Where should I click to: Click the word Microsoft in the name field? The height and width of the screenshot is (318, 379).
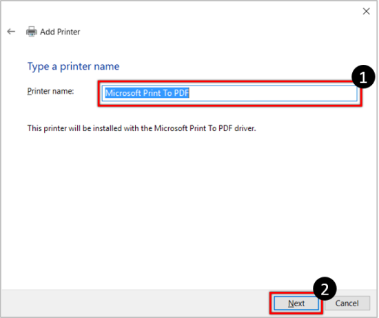(x=123, y=93)
